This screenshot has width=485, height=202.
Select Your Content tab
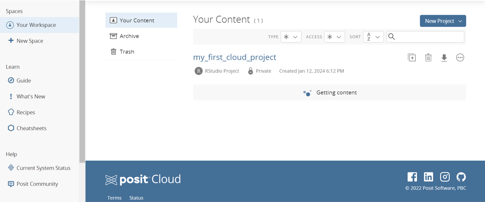[141, 20]
